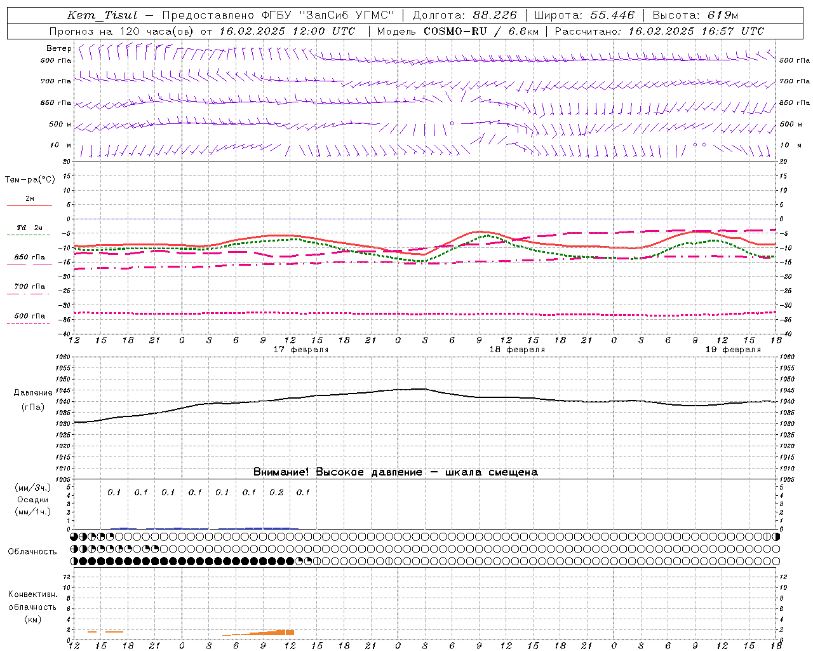Click the model label COSMO-RU / 6.6км
Image resolution: width=813 pixels, height=651 pixels.
[x=481, y=31]
